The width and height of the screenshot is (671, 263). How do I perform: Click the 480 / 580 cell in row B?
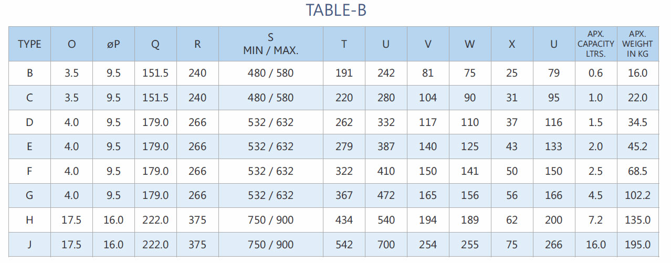click(x=270, y=73)
